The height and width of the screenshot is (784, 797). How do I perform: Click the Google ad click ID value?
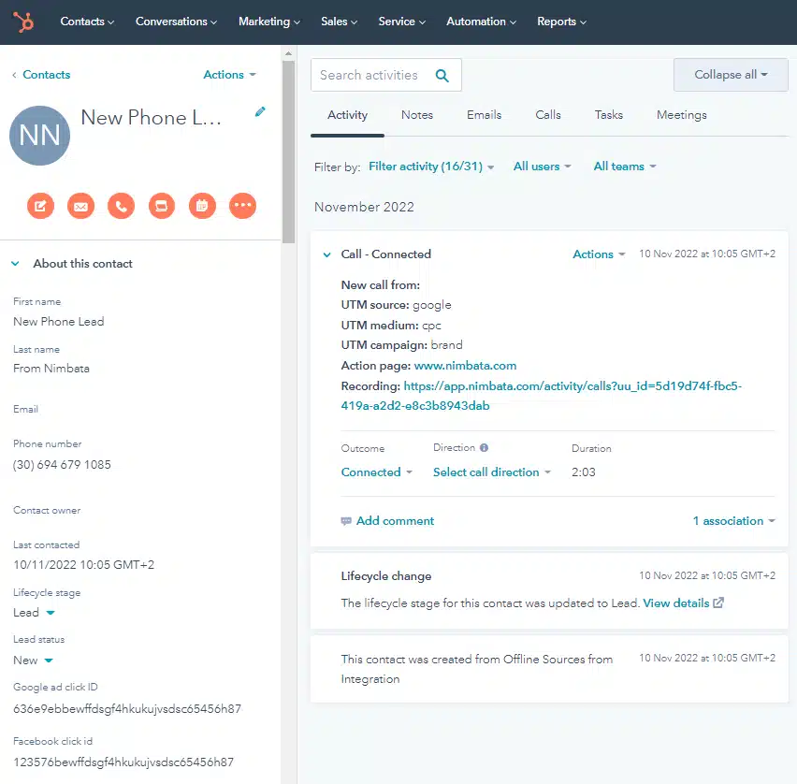coord(127,709)
